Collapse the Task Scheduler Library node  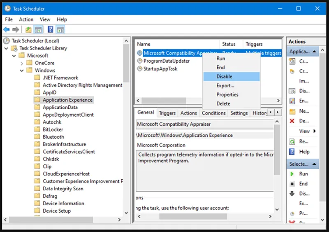pos(6,48)
